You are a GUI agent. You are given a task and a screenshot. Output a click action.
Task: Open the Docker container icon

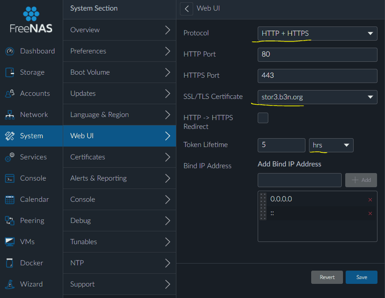pyautogui.click(x=10, y=263)
